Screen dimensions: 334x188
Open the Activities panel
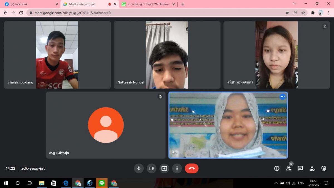pos(312,168)
